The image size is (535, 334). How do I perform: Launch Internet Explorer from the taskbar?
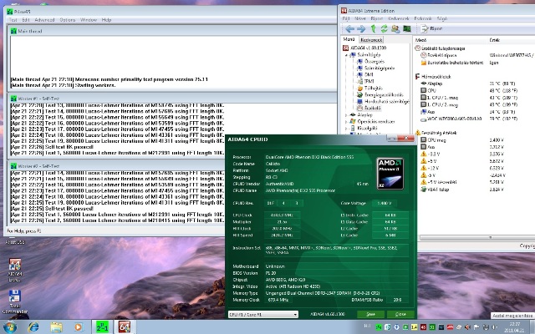tap(33, 327)
